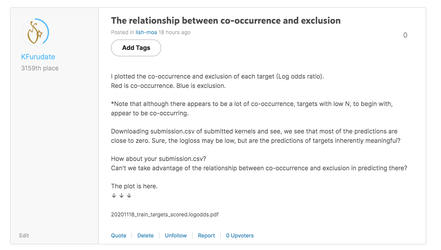The height and width of the screenshot is (250, 441).
Task: Delete this discussion post
Action: coord(145,235)
